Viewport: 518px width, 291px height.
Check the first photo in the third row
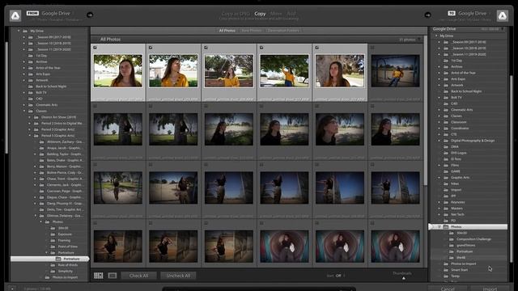(x=95, y=164)
